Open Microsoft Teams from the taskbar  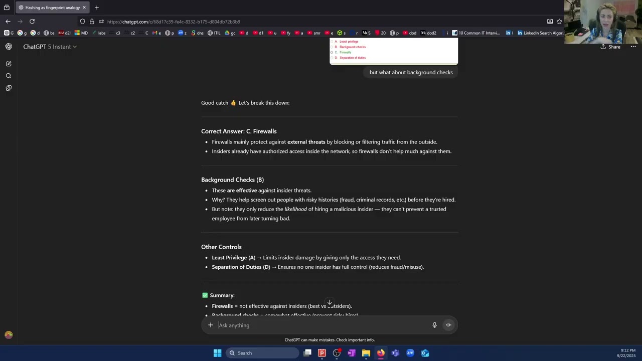(395, 353)
